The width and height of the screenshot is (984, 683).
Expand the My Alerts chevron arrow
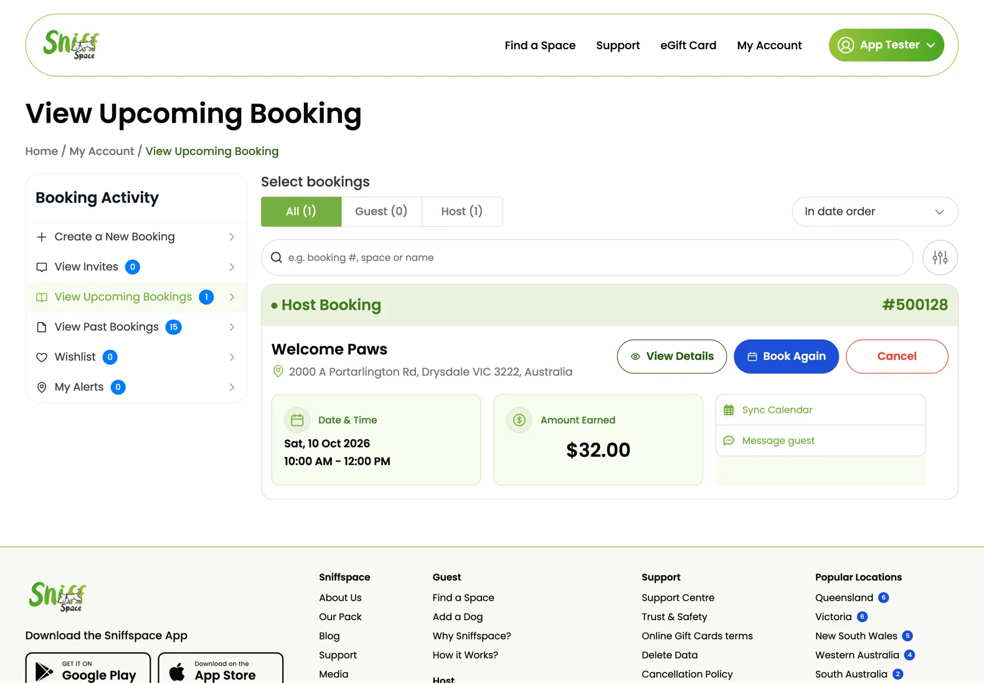point(232,387)
